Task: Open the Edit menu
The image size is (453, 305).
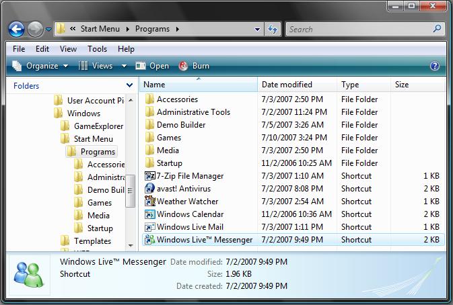Action: click(42, 49)
